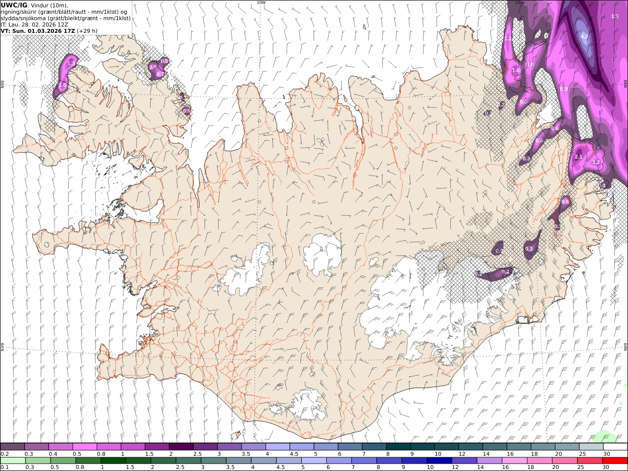Image resolution: width=628 pixels, height=471 pixels.
Task: Click the 1.1 precipitation value label
Action: click(x=508, y=38)
